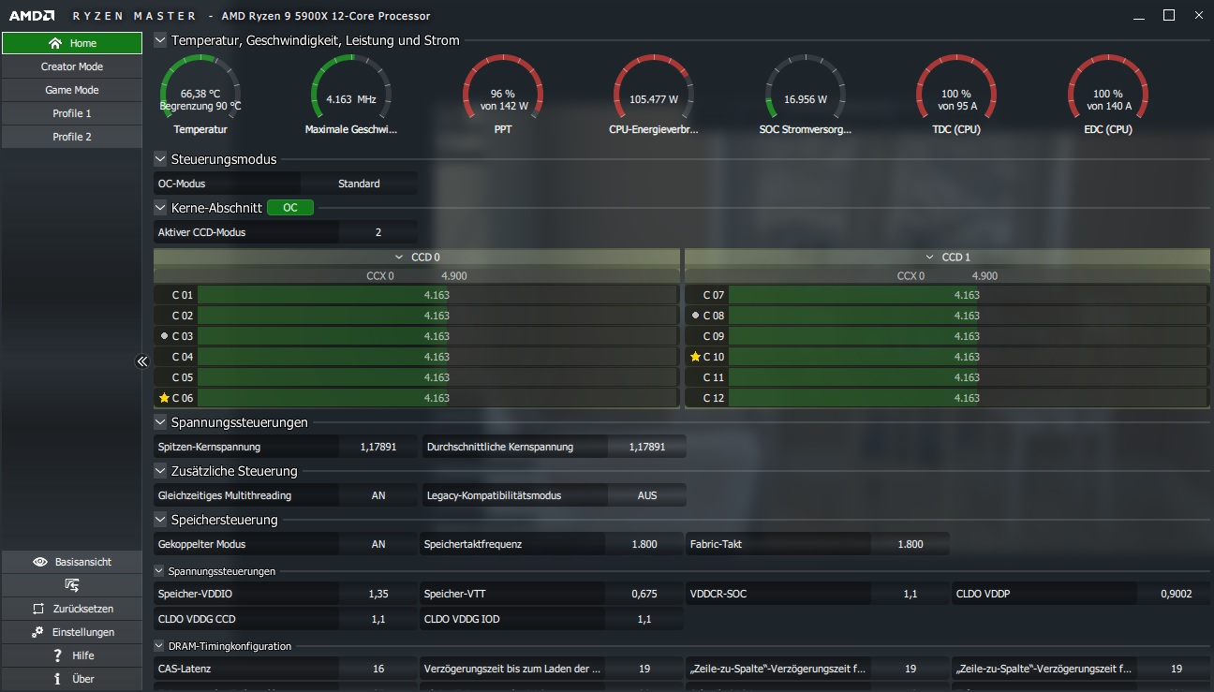
Task: Open the Über about dialog
Action: tap(72, 679)
